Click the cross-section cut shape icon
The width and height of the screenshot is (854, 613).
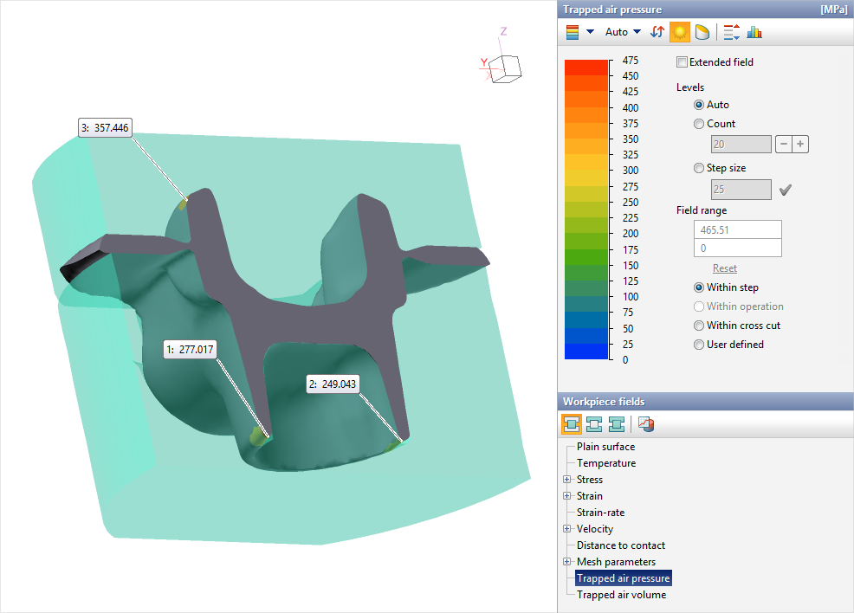pyautogui.click(x=702, y=32)
